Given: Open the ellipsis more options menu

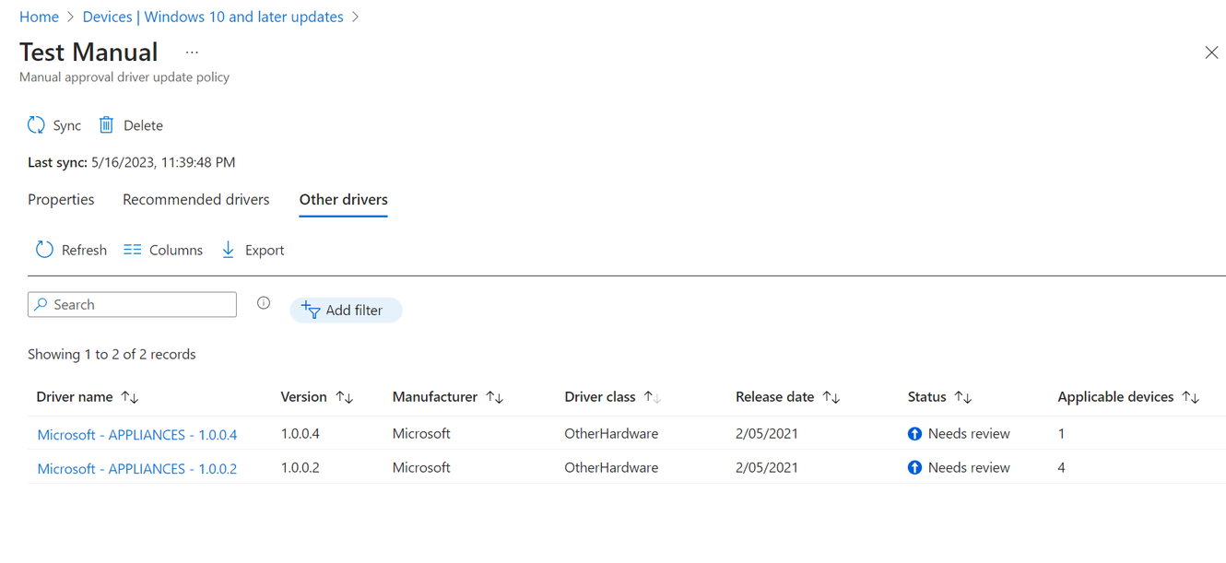Looking at the screenshot, I should coord(192,53).
